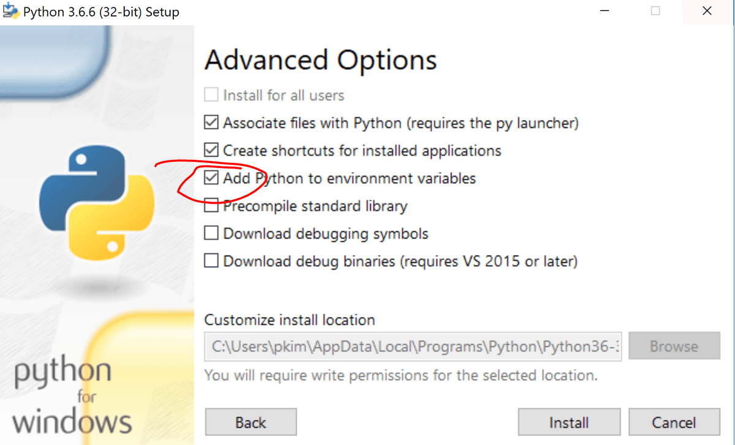Enable Download debug binaries option
The width and height of the screenshot is (735, 445).
211,261
